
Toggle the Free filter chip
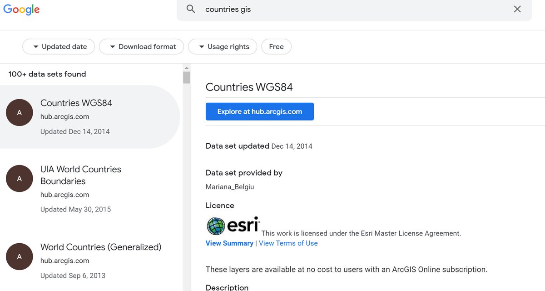coord(276,46)
